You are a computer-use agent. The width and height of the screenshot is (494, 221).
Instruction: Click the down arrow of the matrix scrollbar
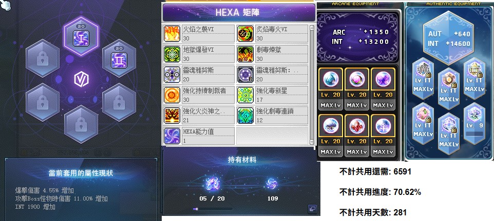pos(312,142)
